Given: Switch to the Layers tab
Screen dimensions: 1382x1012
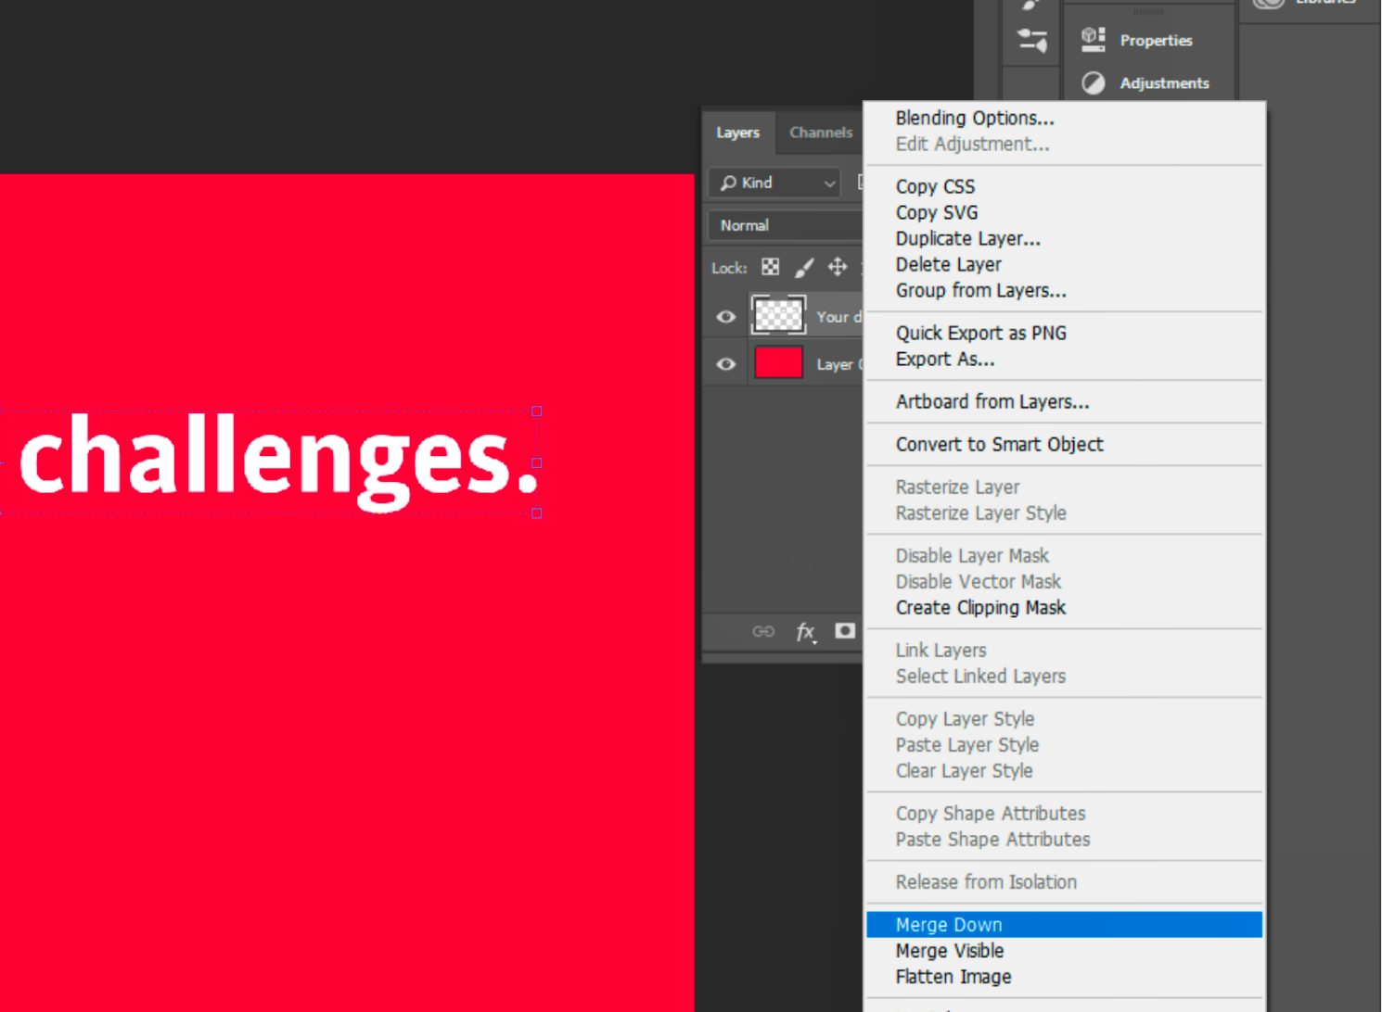Looking at the screenshot, I should pos(737,133).
